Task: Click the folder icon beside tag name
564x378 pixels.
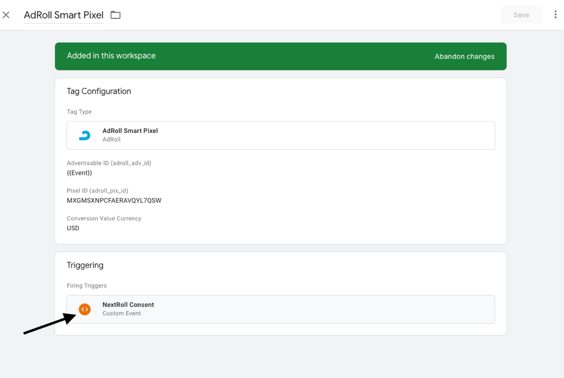Action: pyautogui.click(x=116, y=15)
